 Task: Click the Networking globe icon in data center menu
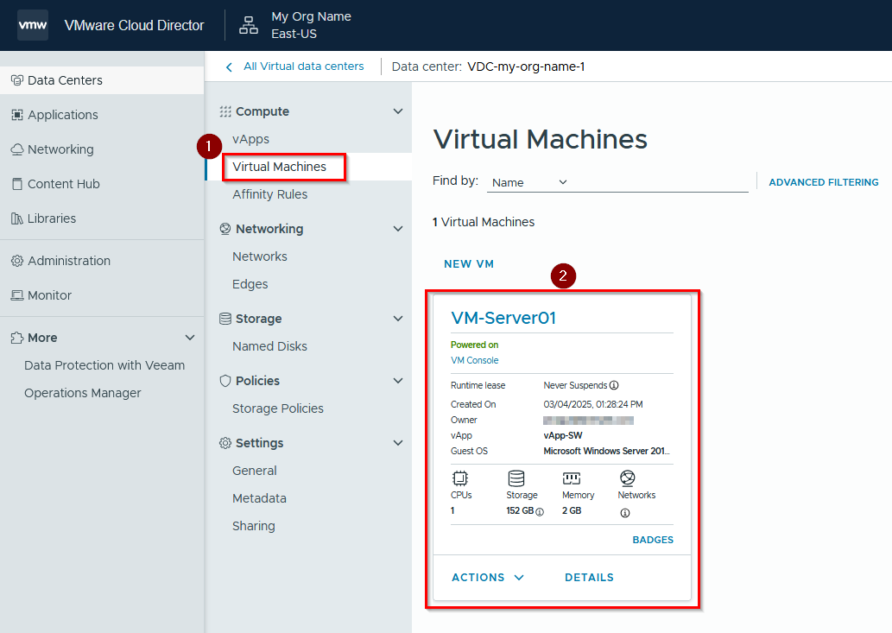(x=225, y=229)
